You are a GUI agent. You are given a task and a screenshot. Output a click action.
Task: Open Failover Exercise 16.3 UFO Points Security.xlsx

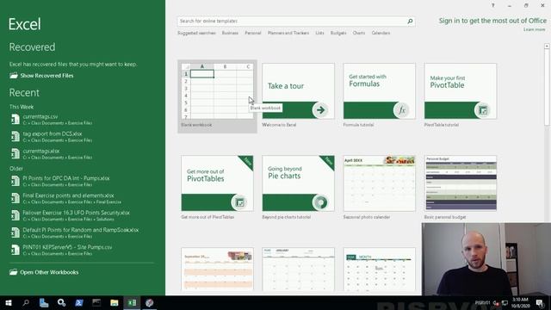(70, 215)
